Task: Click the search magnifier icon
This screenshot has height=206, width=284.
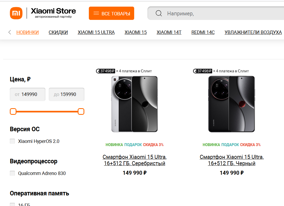Action: coord(159,13)
